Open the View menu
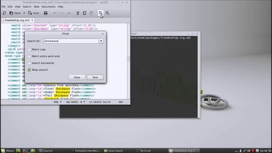Screen dimensions: 272x153 coord(17,7)
